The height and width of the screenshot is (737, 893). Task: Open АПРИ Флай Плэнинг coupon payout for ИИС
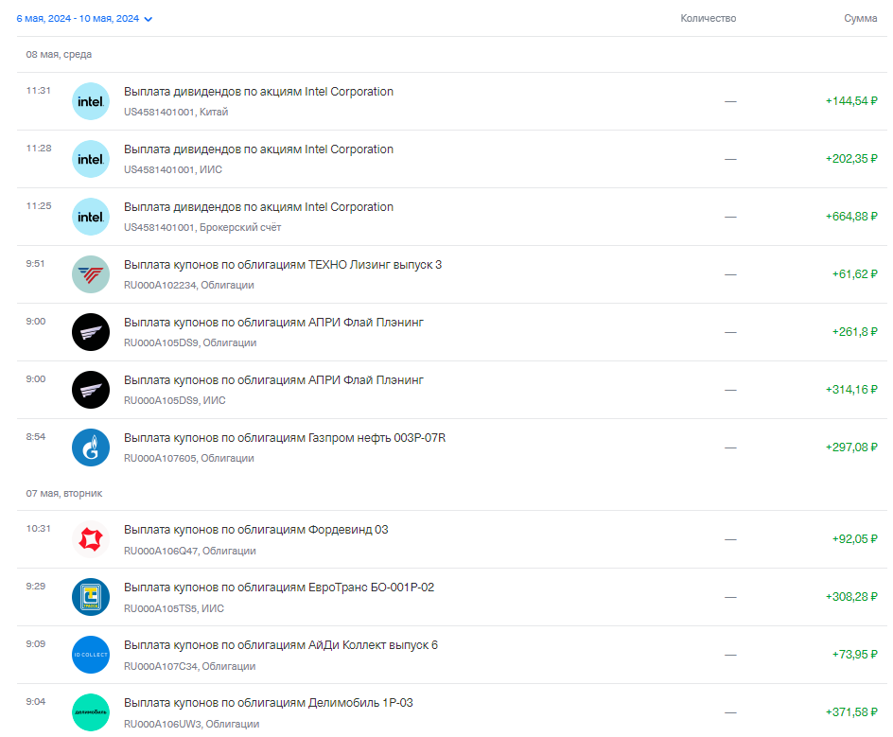(x=451, y=390)
